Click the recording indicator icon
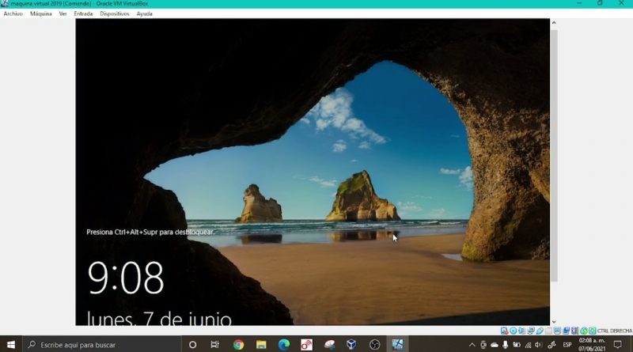Image resolution: width=633 pixels, height=352 pixels. [567, 331]
